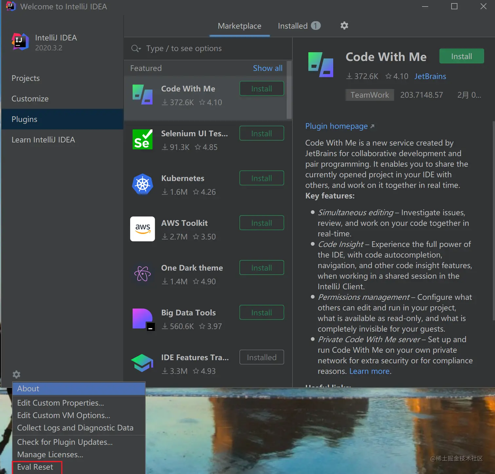Switch to the Marketplace tab
This screenshot has height=474, width=495.
[239, 26]
